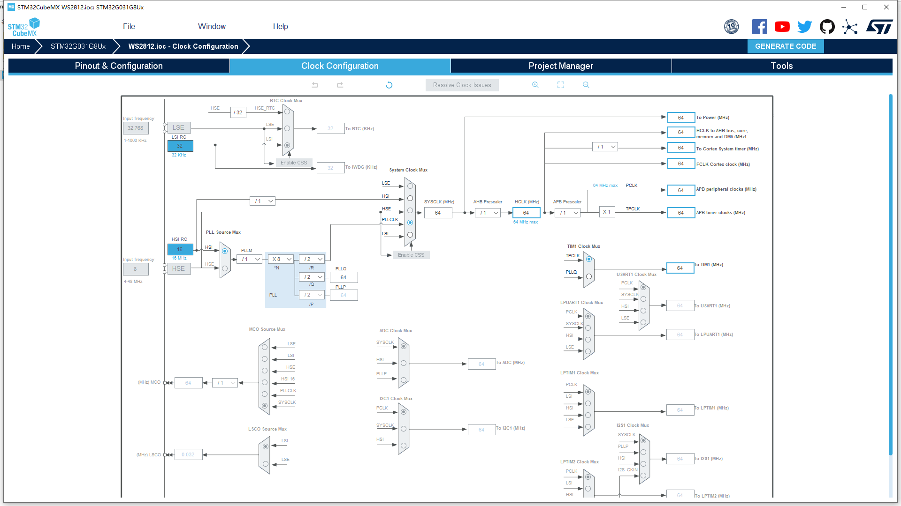
Task: Click the undo arrow icon in toolbar
Action: click(315, 85)
